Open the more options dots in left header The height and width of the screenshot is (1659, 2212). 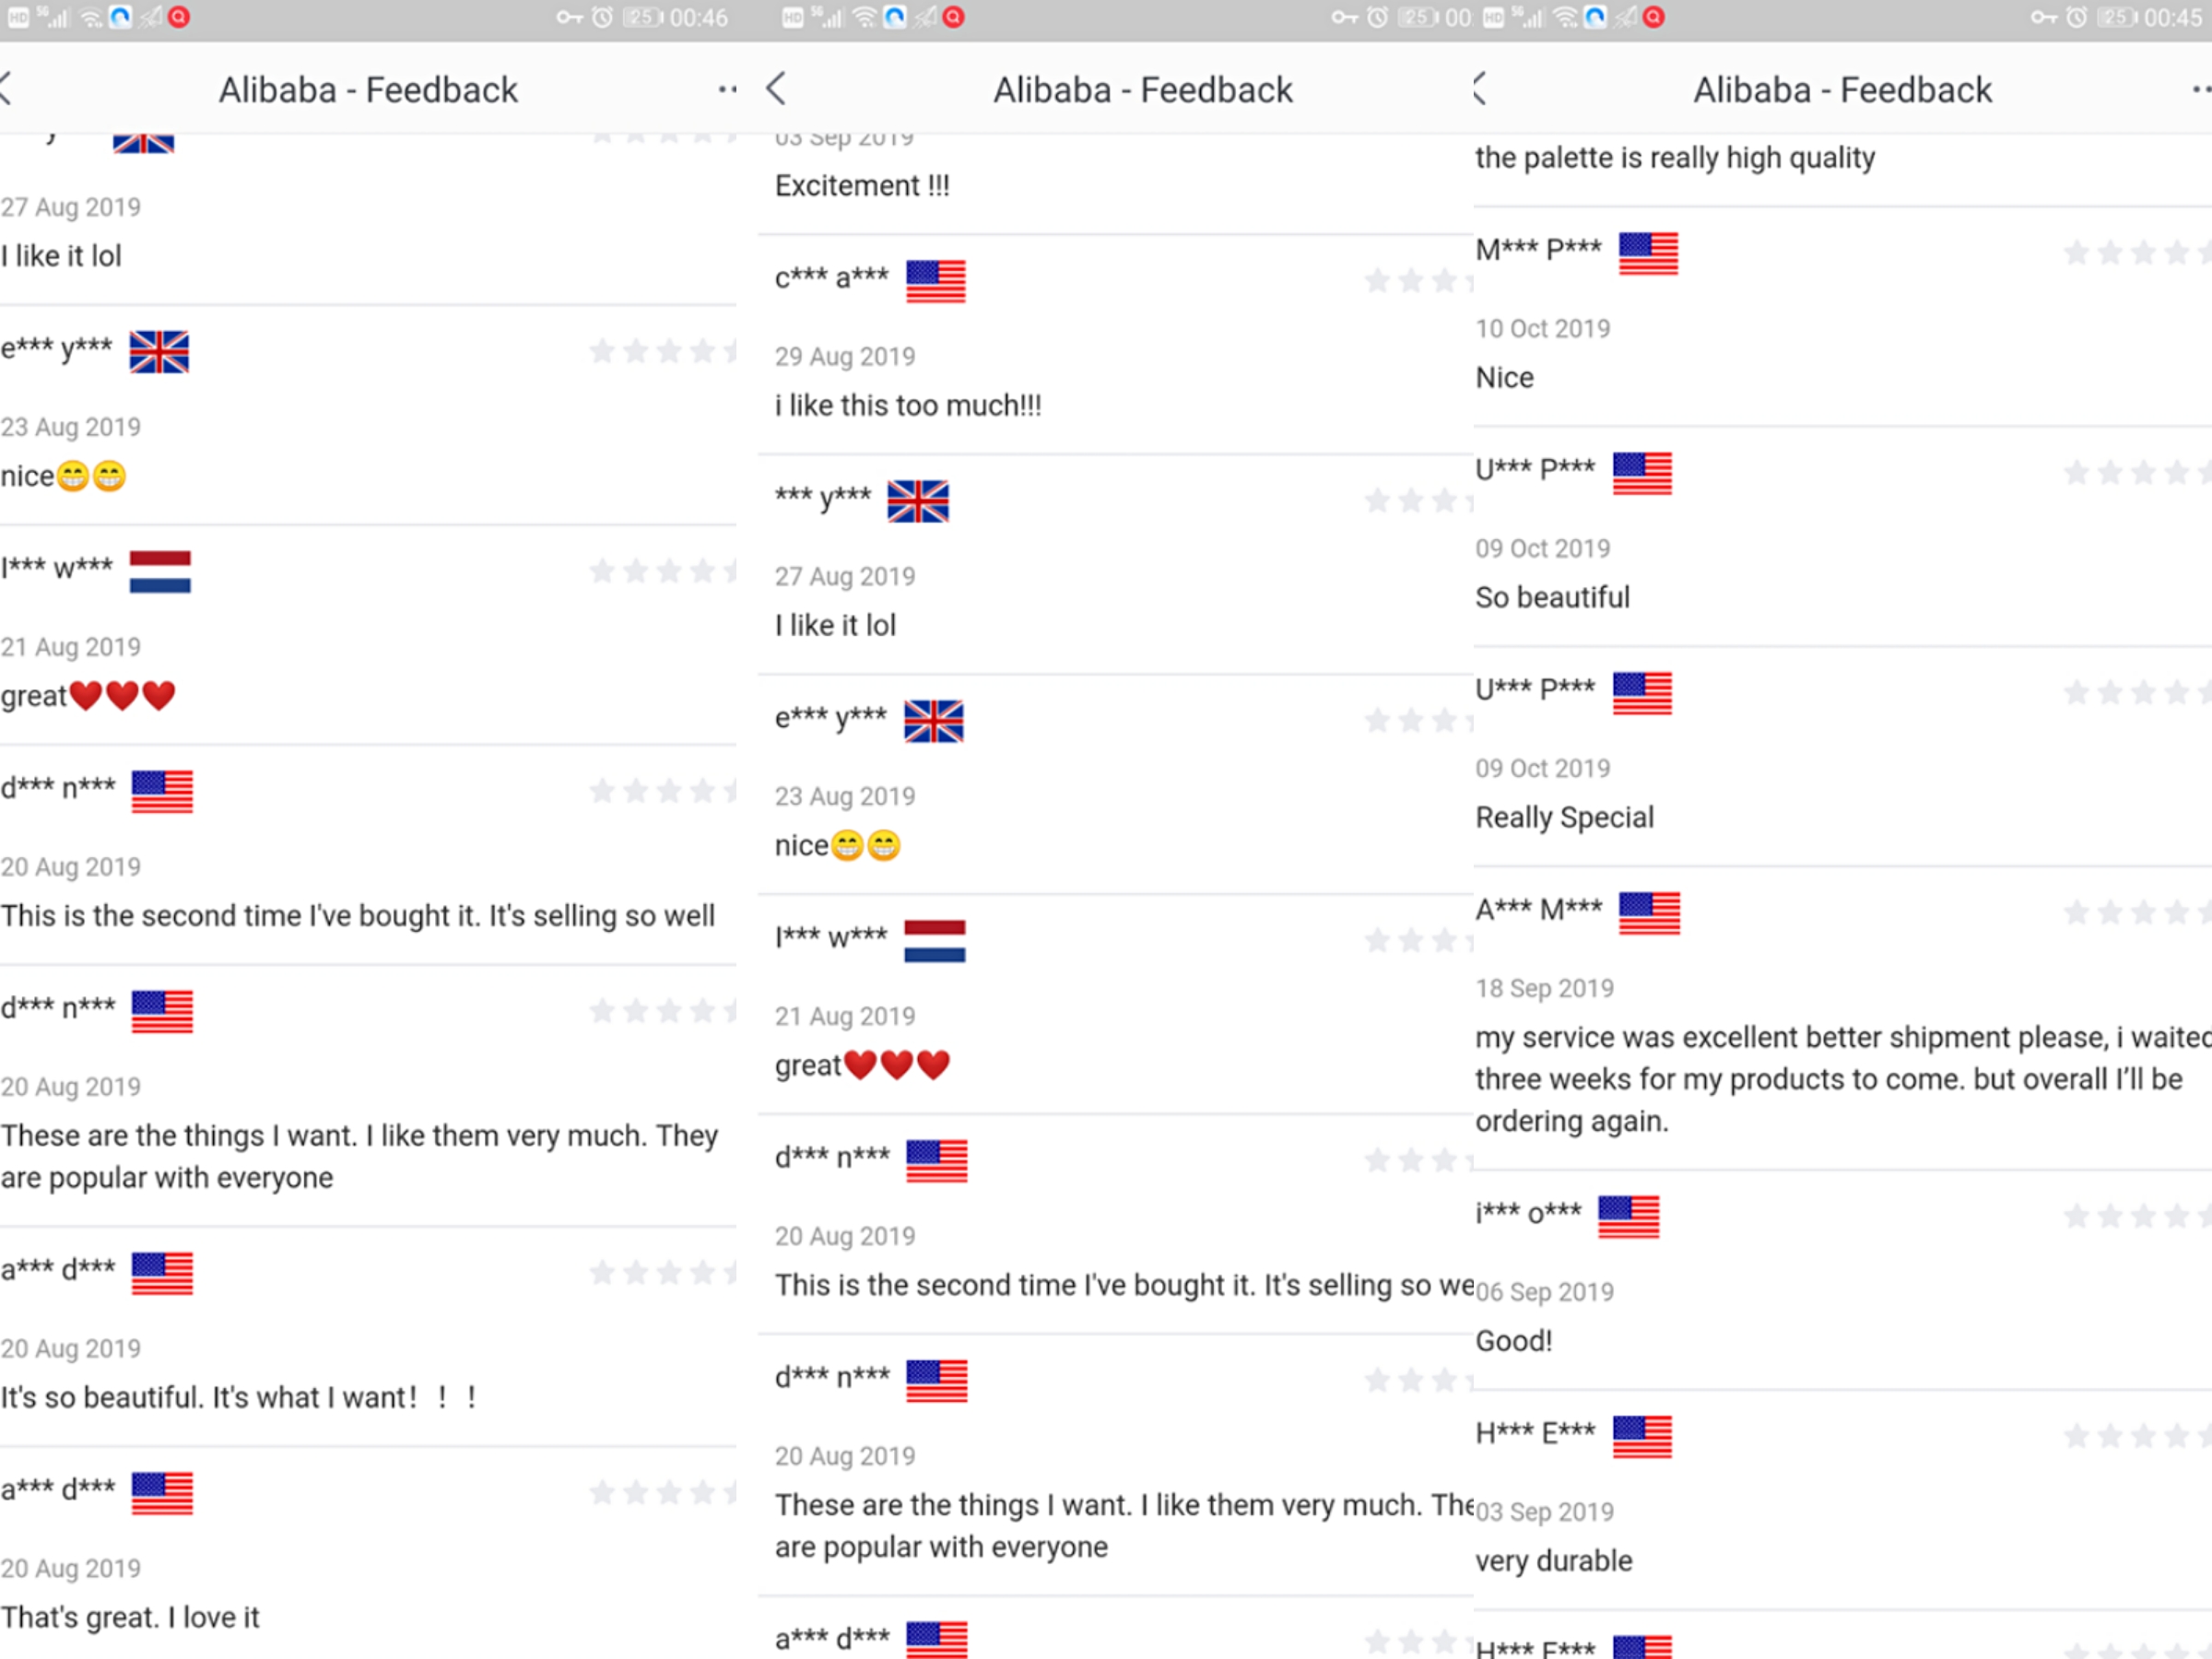click(x=728, y=90)
